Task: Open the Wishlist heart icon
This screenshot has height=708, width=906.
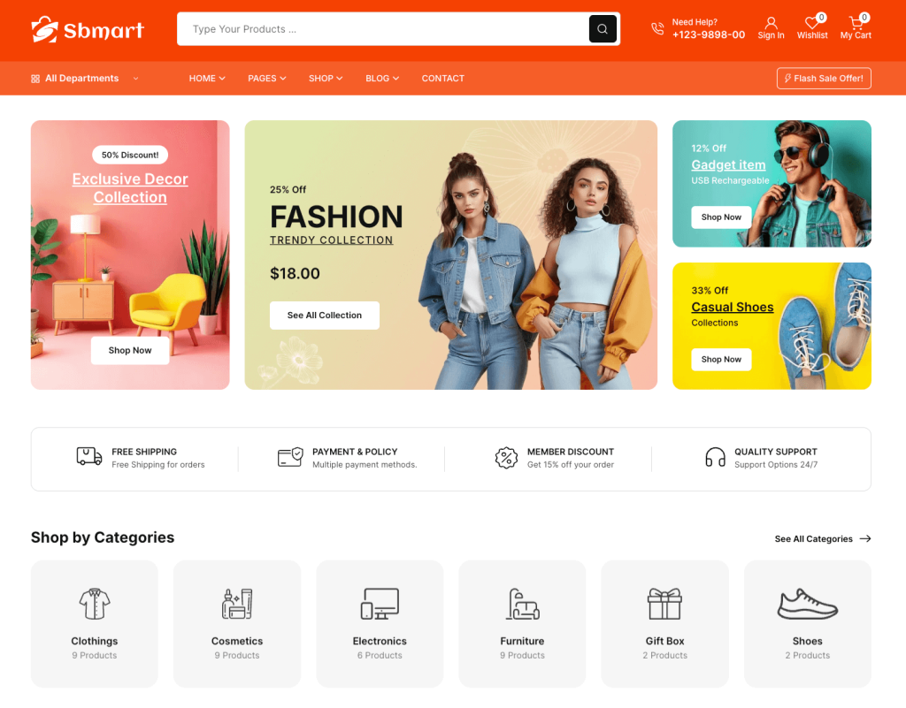Action: [811, 23]
